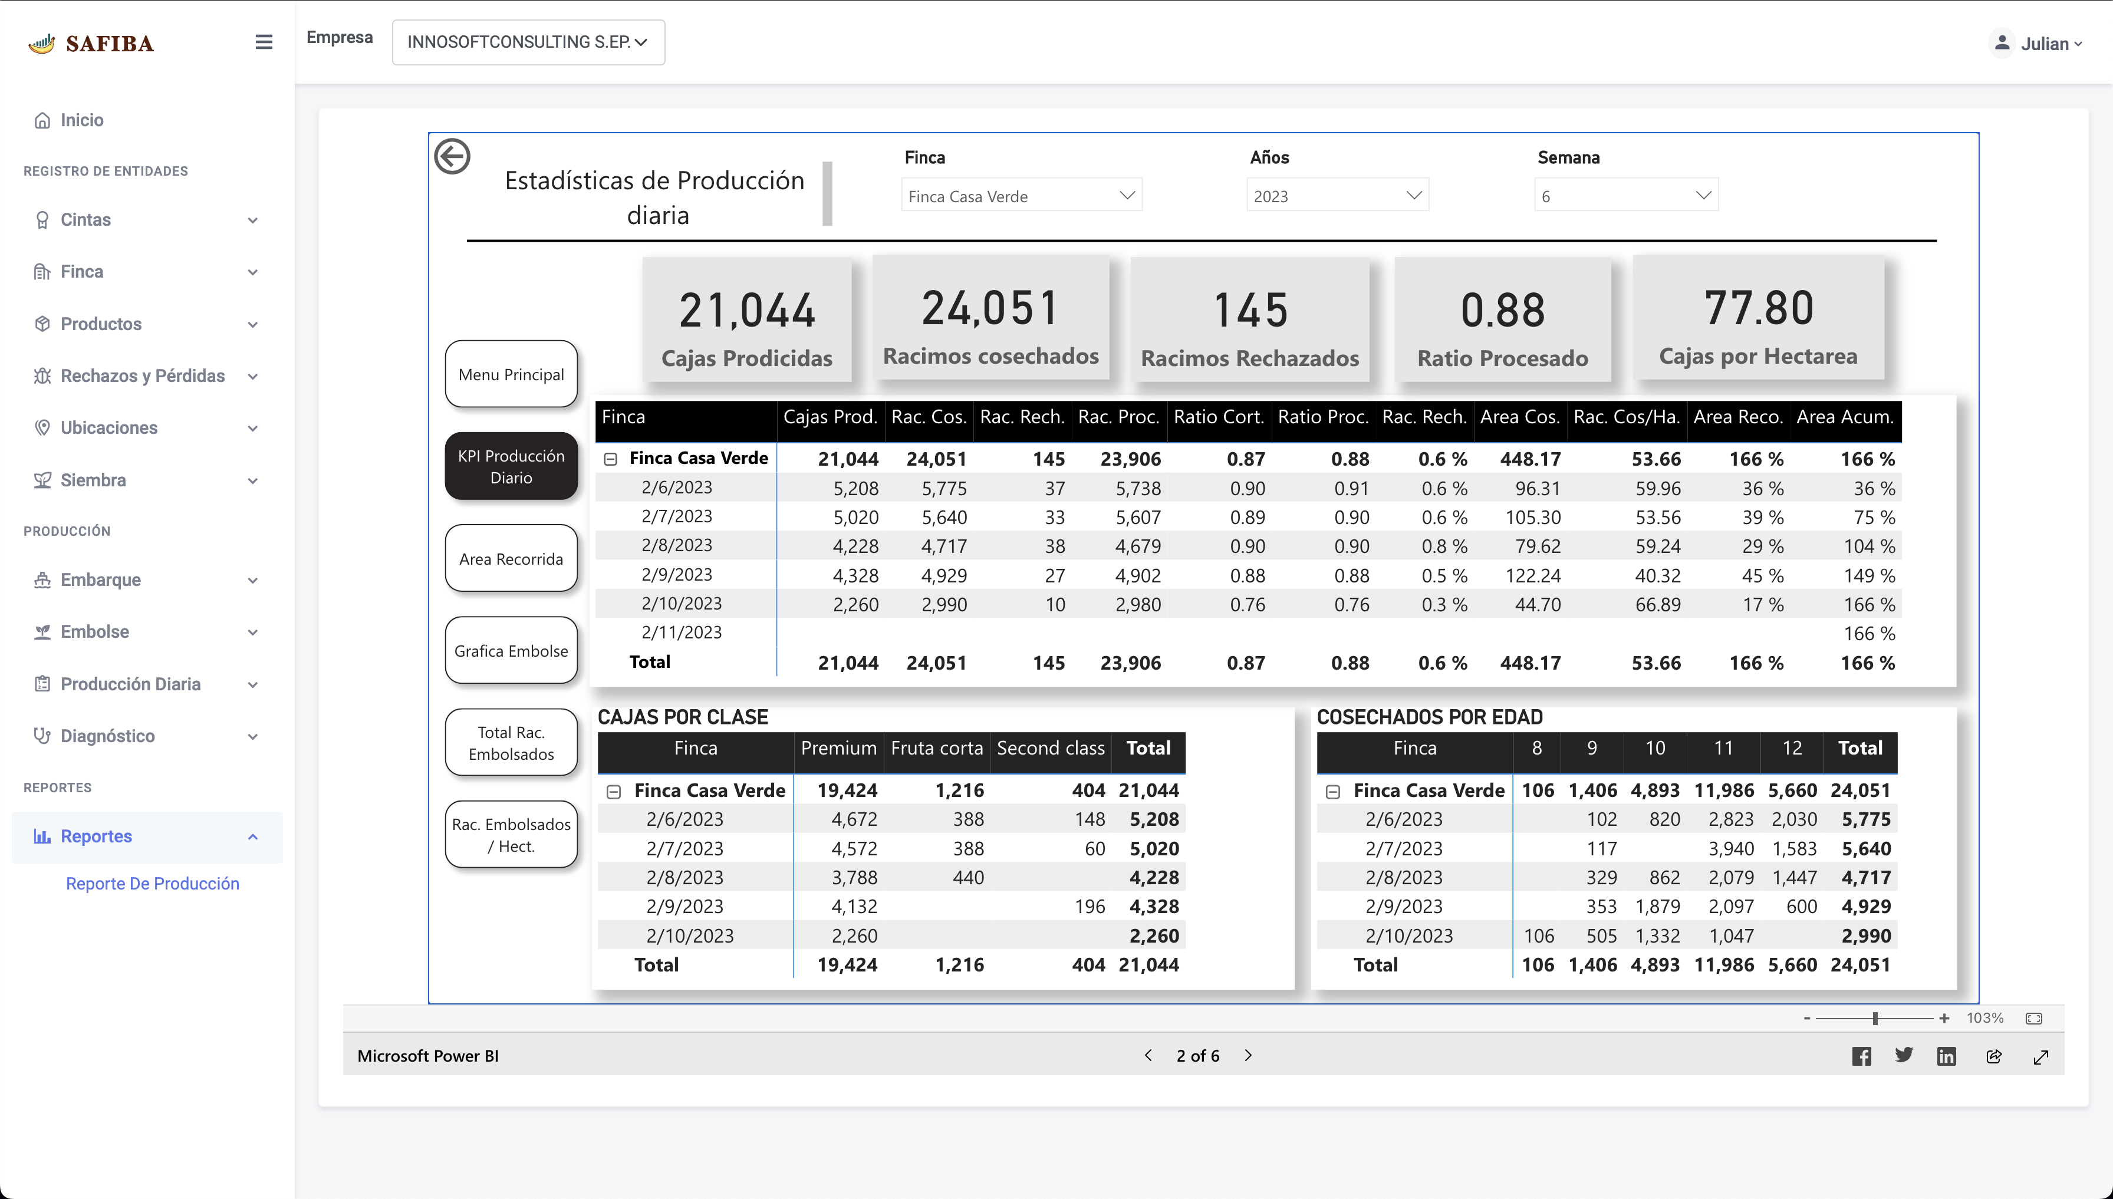Share report on Facebook icon
The image size is (2113, 1199).
pos(1861,1056)
